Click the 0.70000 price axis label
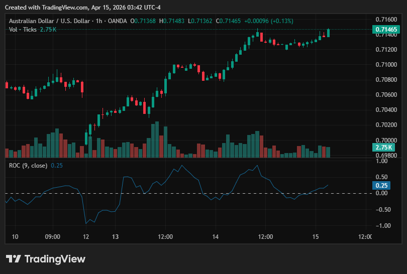Image resolution: width=407 pixels, height=274 pixels. 386,140
